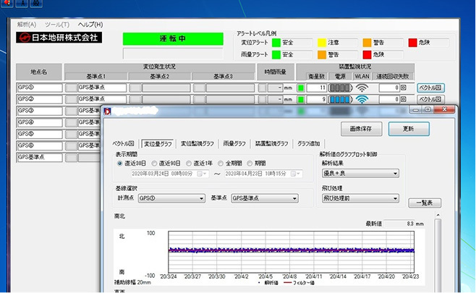Image resolution: width=476 pixels, height=293 pixels.
Task: Click GPS① row's green satellite status square
Action: (x=301, y=88)
